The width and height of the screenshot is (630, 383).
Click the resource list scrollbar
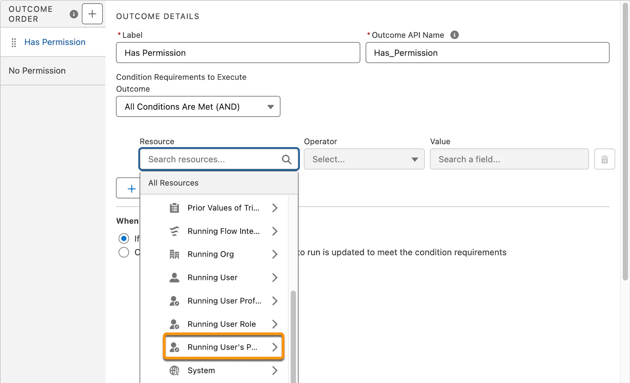(293, 337)
